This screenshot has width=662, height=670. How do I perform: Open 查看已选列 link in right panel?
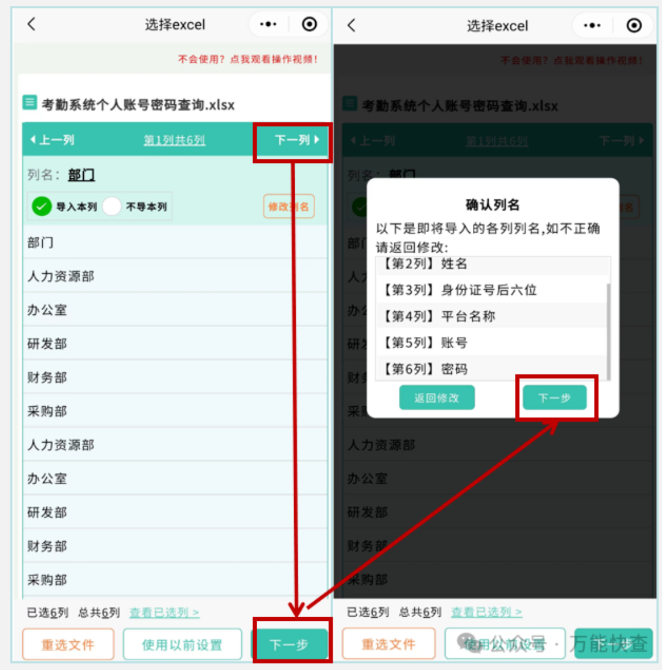coord(486,612)
